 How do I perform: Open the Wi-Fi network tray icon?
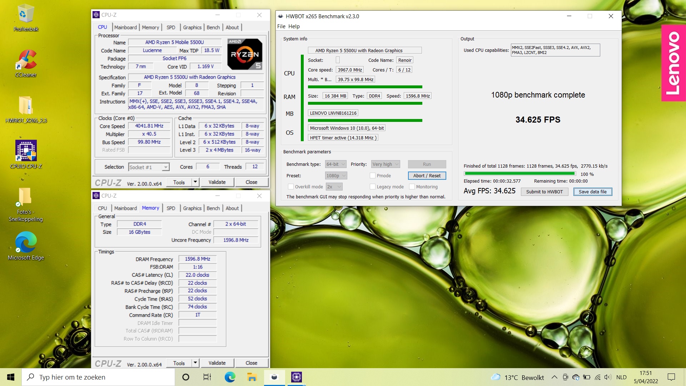(597, 377)
